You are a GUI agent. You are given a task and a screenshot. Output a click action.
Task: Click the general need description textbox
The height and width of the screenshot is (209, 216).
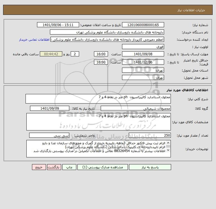click(x=98, y=99)
